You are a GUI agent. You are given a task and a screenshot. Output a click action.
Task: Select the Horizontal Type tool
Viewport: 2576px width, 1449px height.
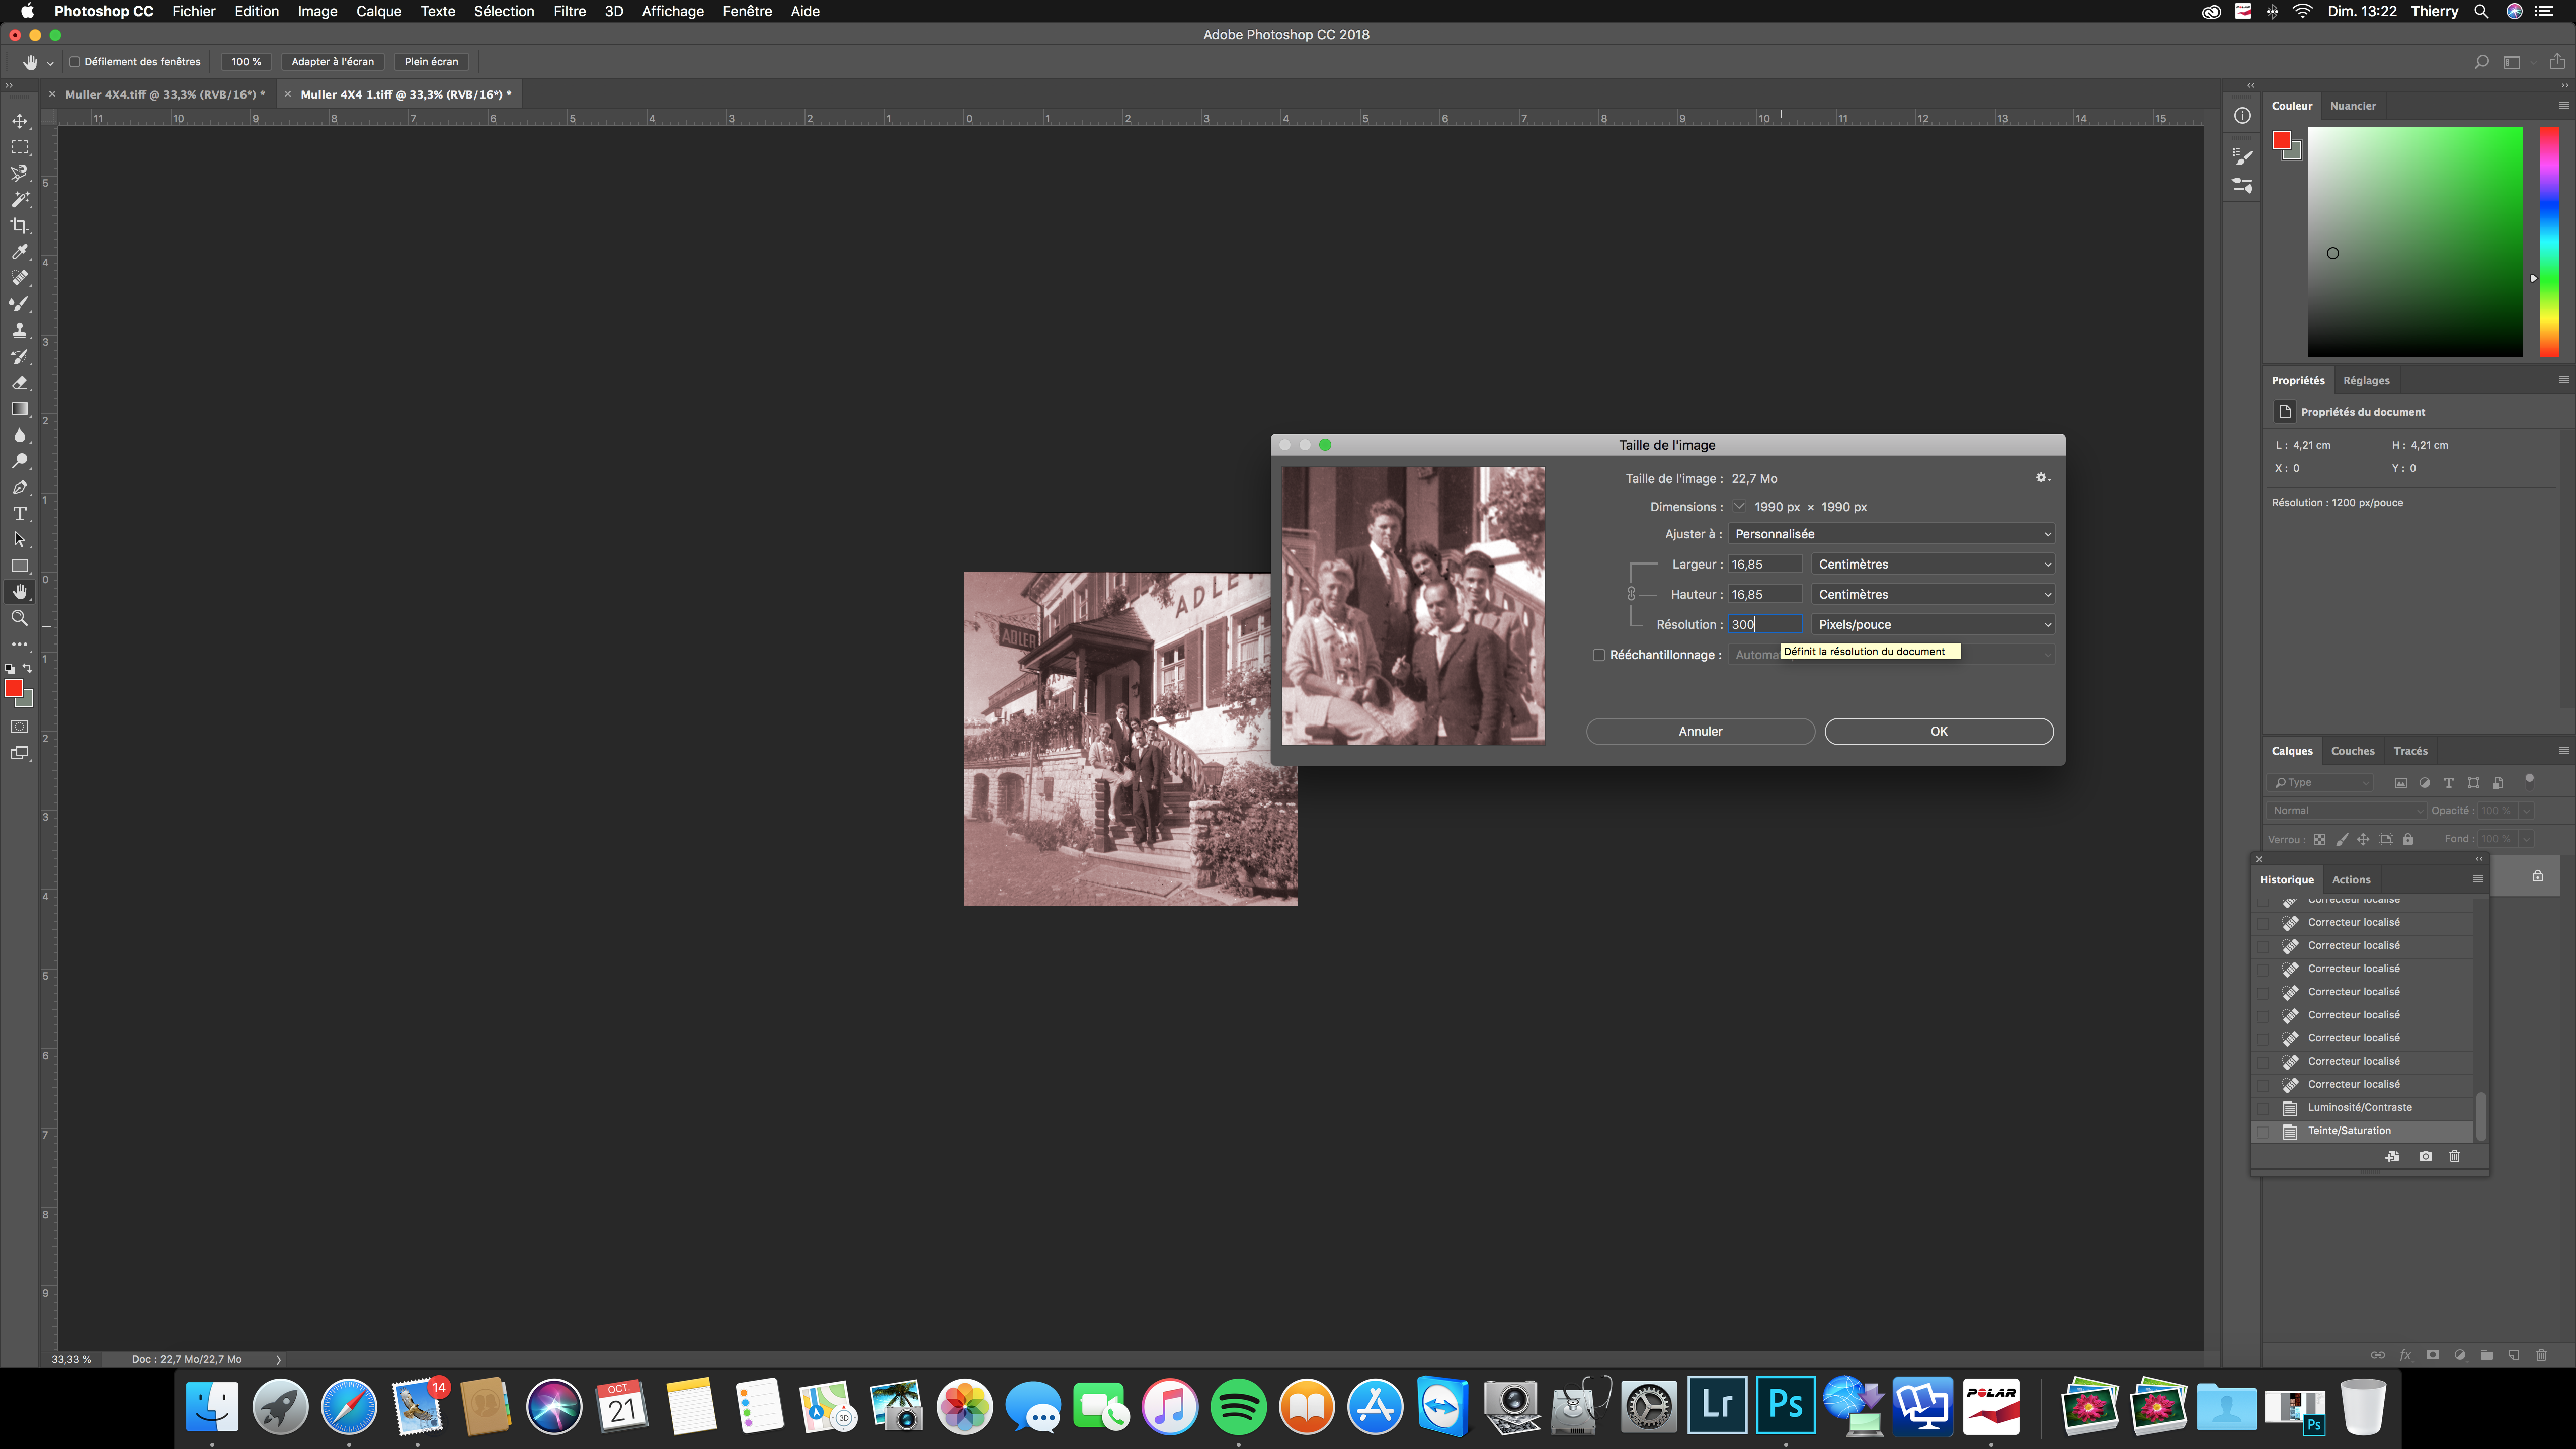[x=20, y=514]
